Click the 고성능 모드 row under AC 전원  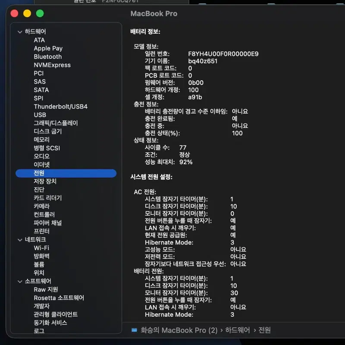[x=195, y=250]
